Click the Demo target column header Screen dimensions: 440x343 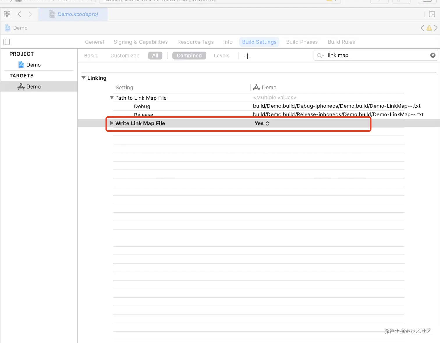point(265,87)
